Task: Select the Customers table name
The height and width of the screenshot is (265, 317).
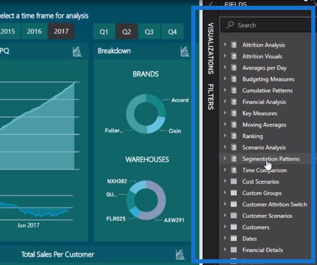Action: 256,227
